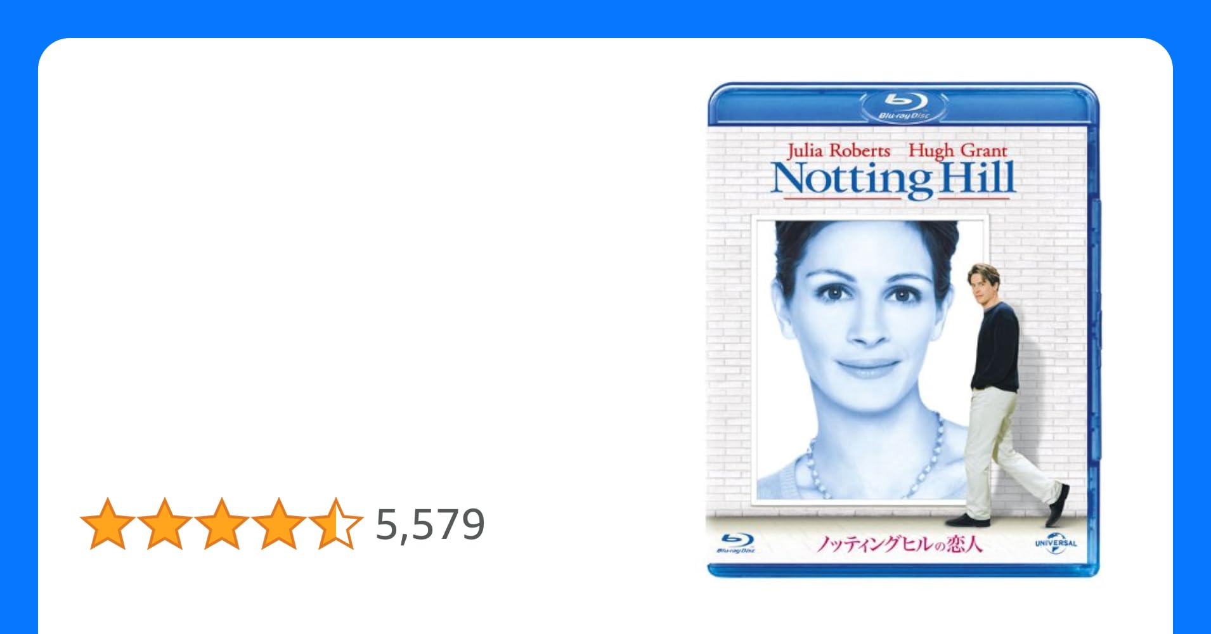Click the Japanese title ノッティングヒルの恋人
The image size is (1211, 634).
(899, 545)
